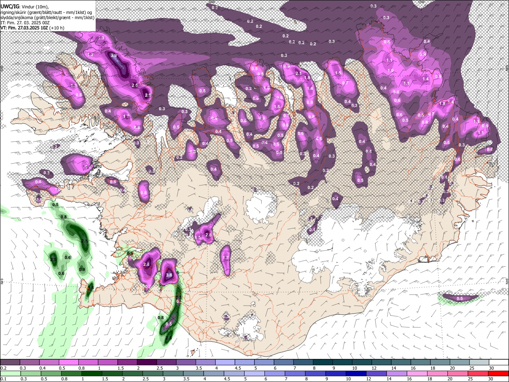This screenshot has width=509, height=382.
Task: Pick the dark teal 8–9 snow legend swatch
Action: click(322, 362)
